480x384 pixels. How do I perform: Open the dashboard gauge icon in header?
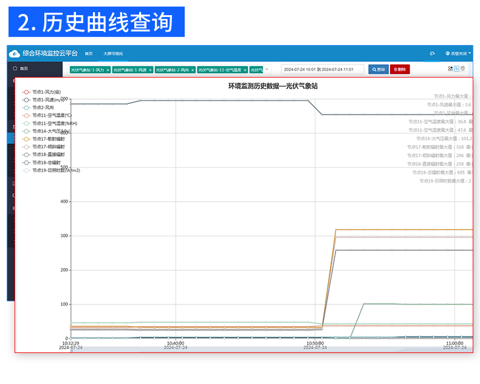[x=432, y=53]
